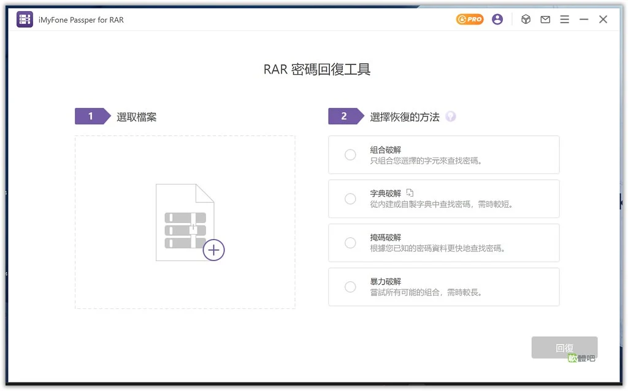The height and width of the screenshot is (391, 628).
Task: Open the hamburger menu in title bar
Action: 565,19
